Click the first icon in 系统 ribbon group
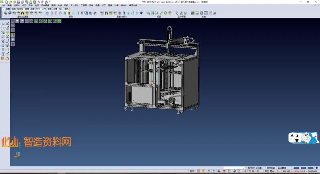The height and width of the screenshot is (174, 320). pyautogui.click(x=193, y=13)
